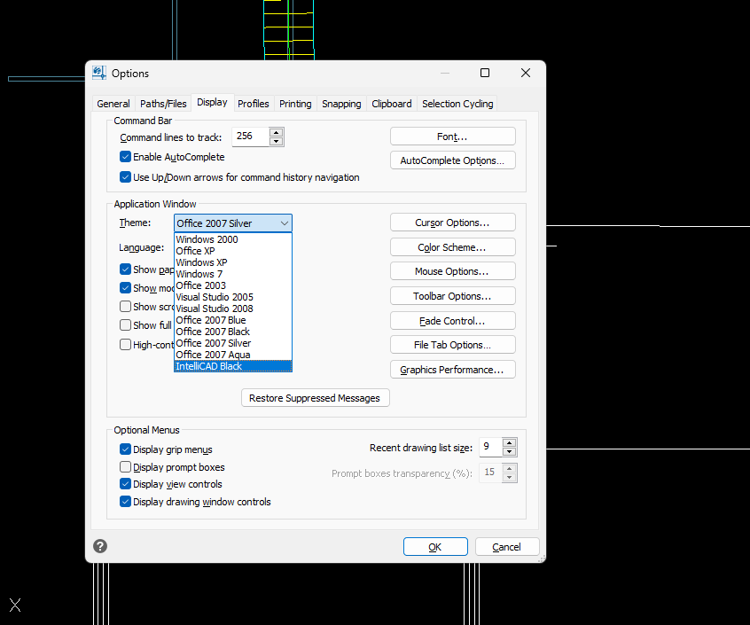This screenshot has width=750, height=625.
Task: Decrease recent drawing list size
Action: [510, 452]
